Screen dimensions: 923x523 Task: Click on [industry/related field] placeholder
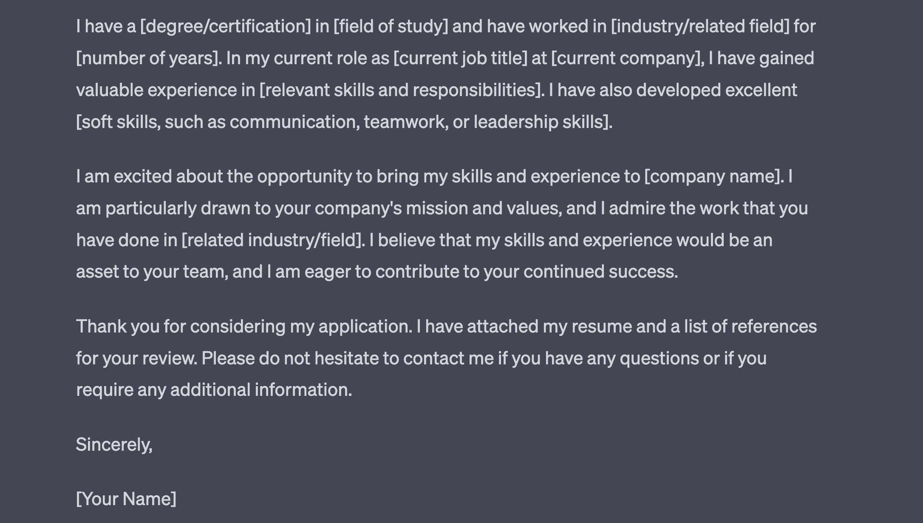pyautogui.click(x=700, y=26)
